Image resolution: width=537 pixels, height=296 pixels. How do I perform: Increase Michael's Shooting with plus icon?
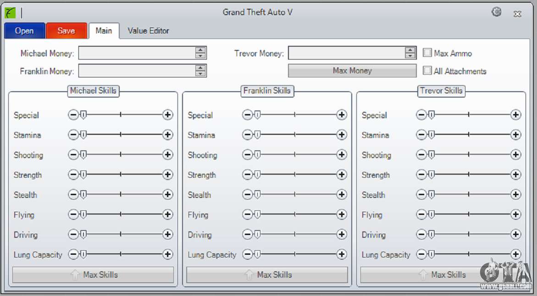tap(167, 155)
